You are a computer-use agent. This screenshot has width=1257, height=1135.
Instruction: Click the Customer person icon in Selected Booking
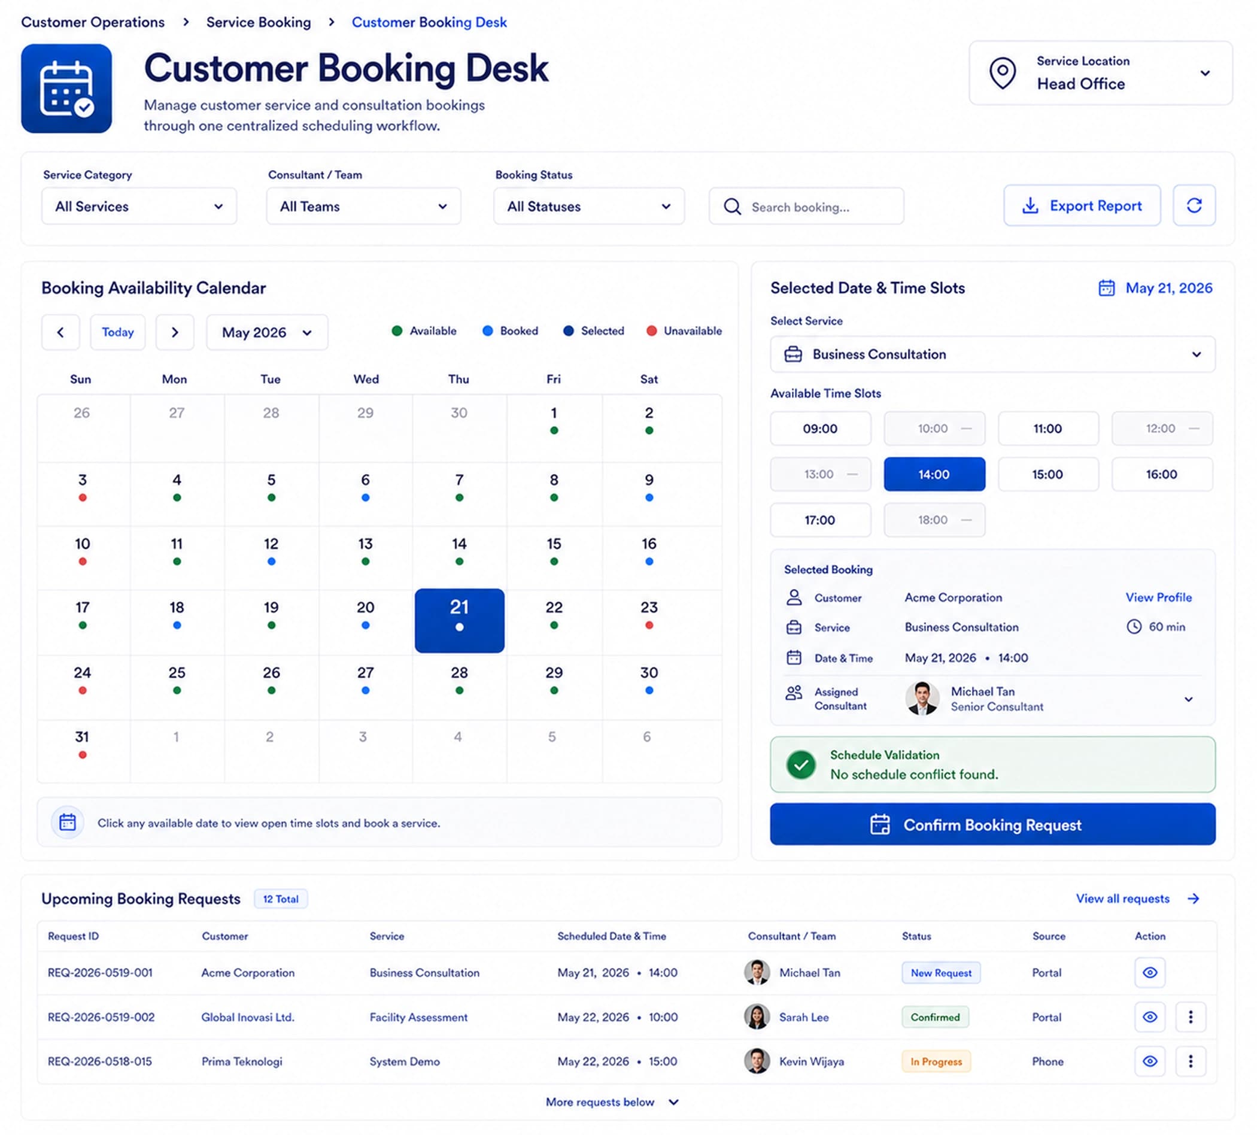[794, 597]
